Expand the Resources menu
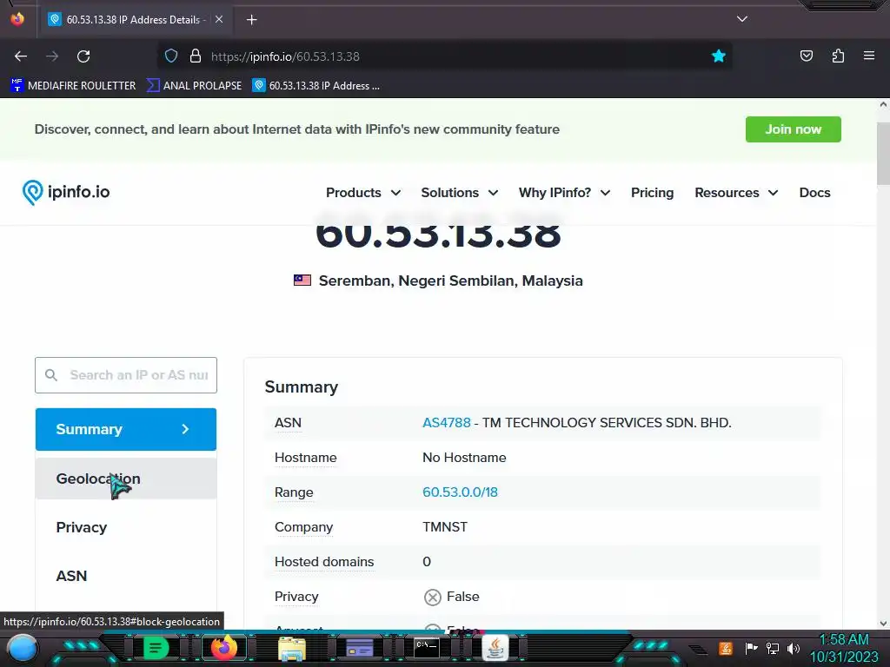This screenshot has height=667, width=890. point(736,193)
